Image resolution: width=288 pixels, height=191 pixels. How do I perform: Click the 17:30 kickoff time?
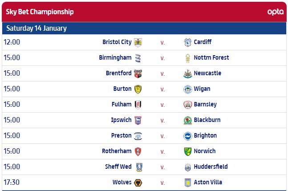pos(12,182)
